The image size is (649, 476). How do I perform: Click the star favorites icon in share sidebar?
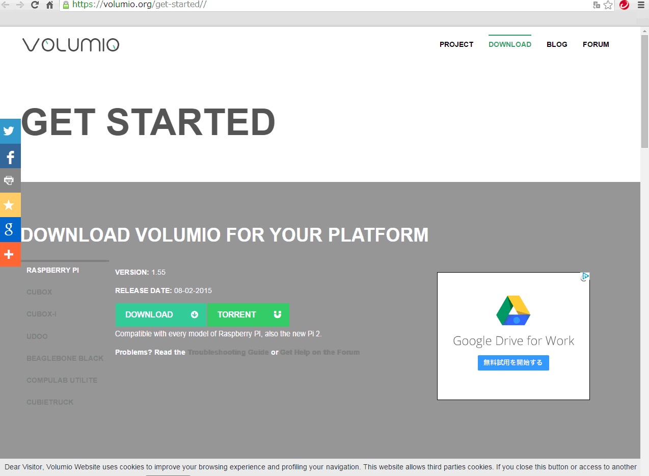tap(10, 205)
